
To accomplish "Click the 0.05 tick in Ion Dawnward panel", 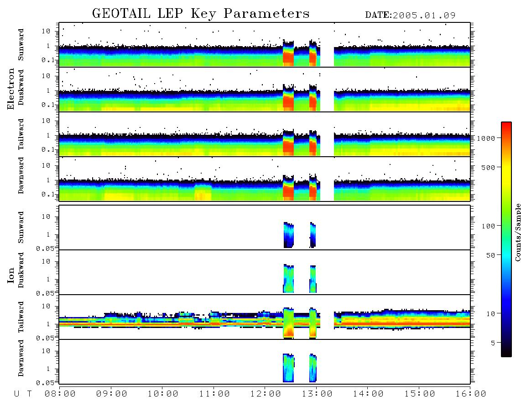I will [45, 383].
